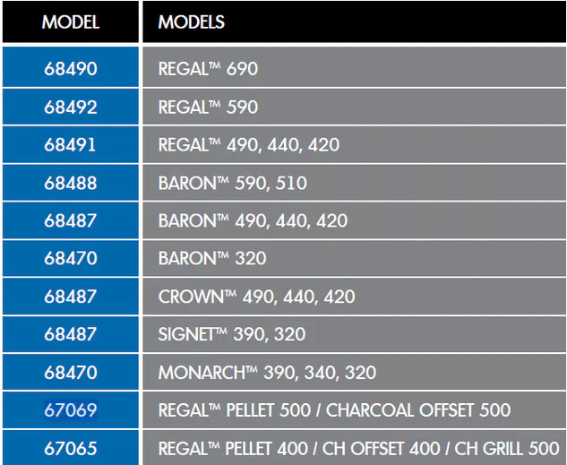Click MONARCH 390, 340, 320 entry
This screenshot has height=465, width=567.
[x=267, y=372]
